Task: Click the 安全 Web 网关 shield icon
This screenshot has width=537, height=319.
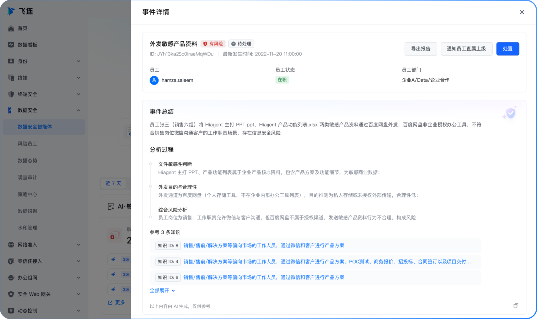Action: click(x=11, y=294)
